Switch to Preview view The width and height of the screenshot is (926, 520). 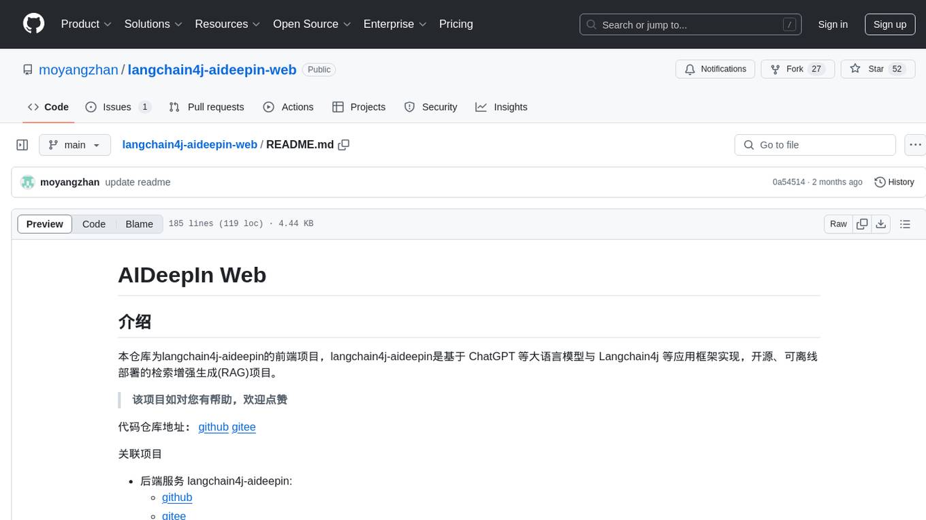click(45, 224)
